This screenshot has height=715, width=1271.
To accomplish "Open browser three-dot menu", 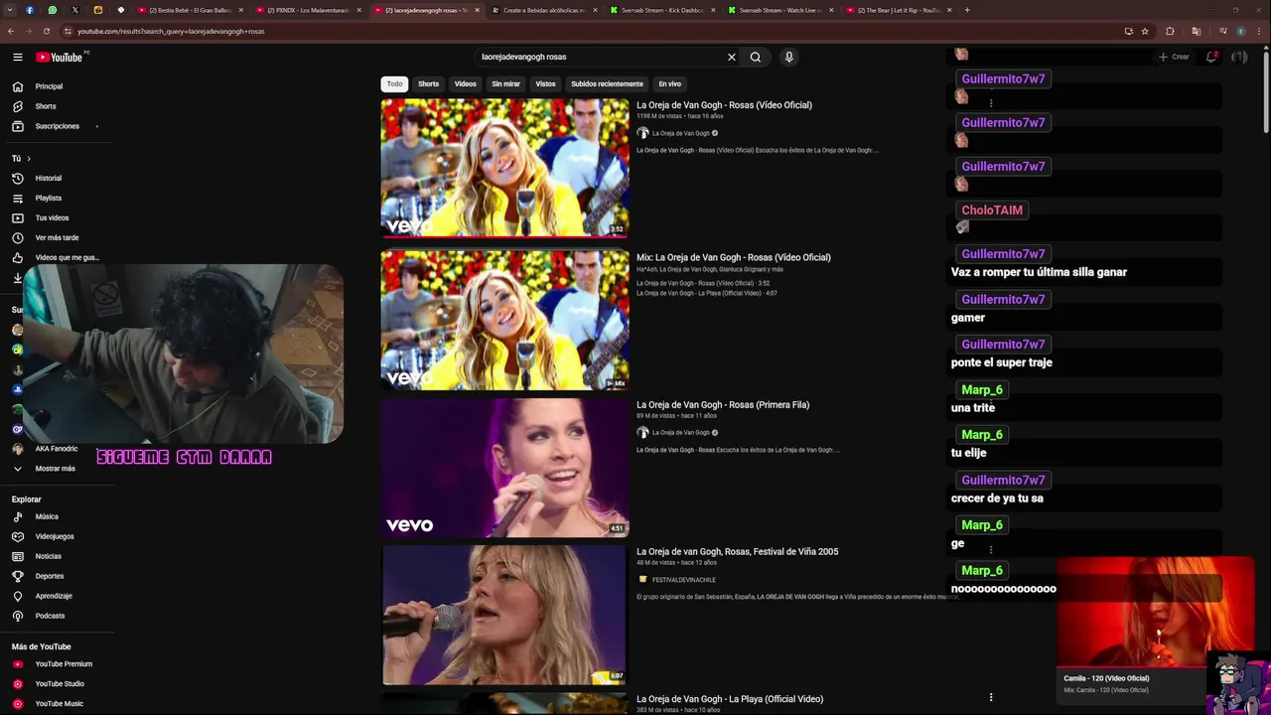I will click(1259, 31).
